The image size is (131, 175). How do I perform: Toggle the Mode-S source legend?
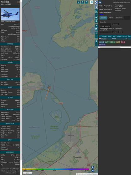tap(102, 45)
